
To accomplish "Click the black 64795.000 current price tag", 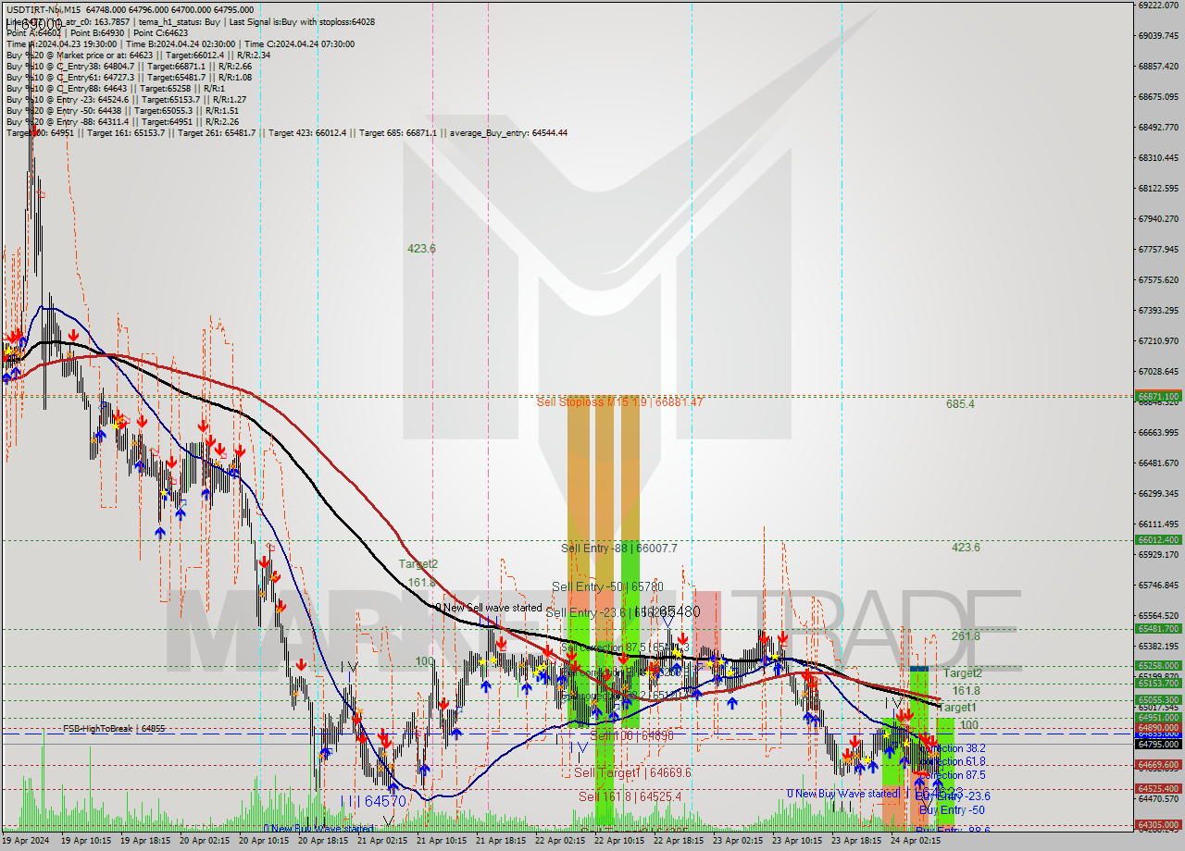I will point(1158,744).
